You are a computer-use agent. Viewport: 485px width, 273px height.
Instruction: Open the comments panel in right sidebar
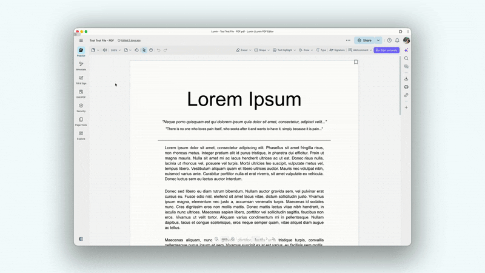coord(406,67)
